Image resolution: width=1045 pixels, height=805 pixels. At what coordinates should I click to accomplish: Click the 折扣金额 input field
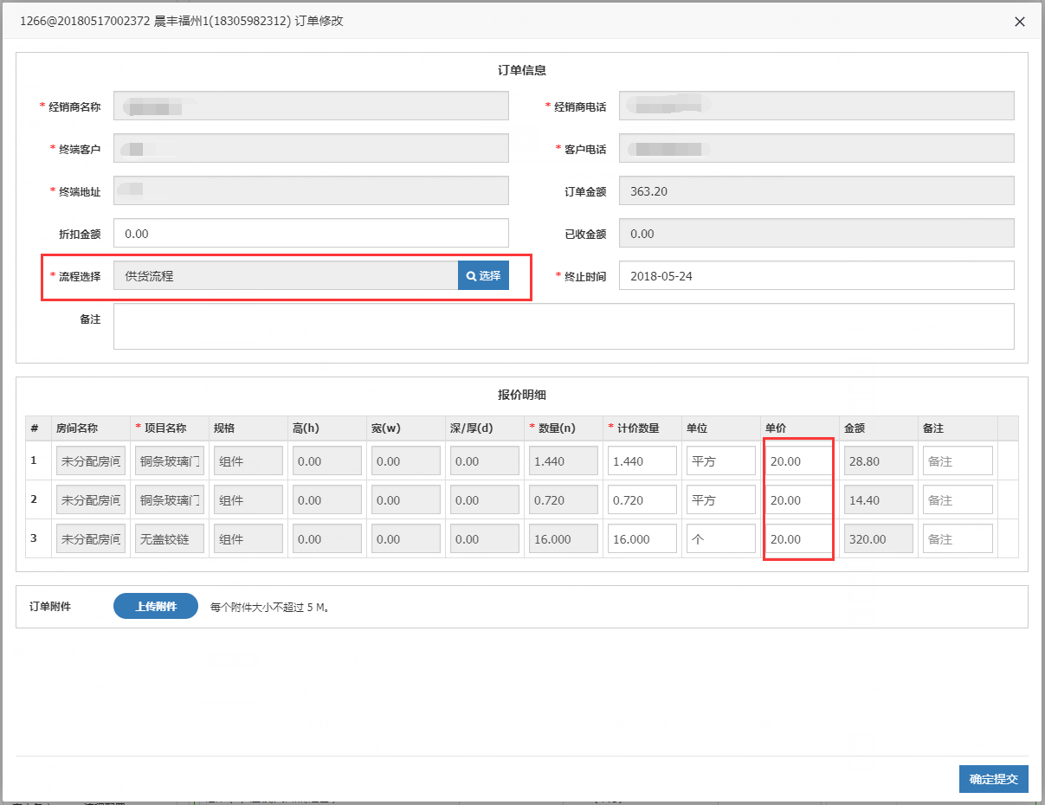[x=311, y=234]
